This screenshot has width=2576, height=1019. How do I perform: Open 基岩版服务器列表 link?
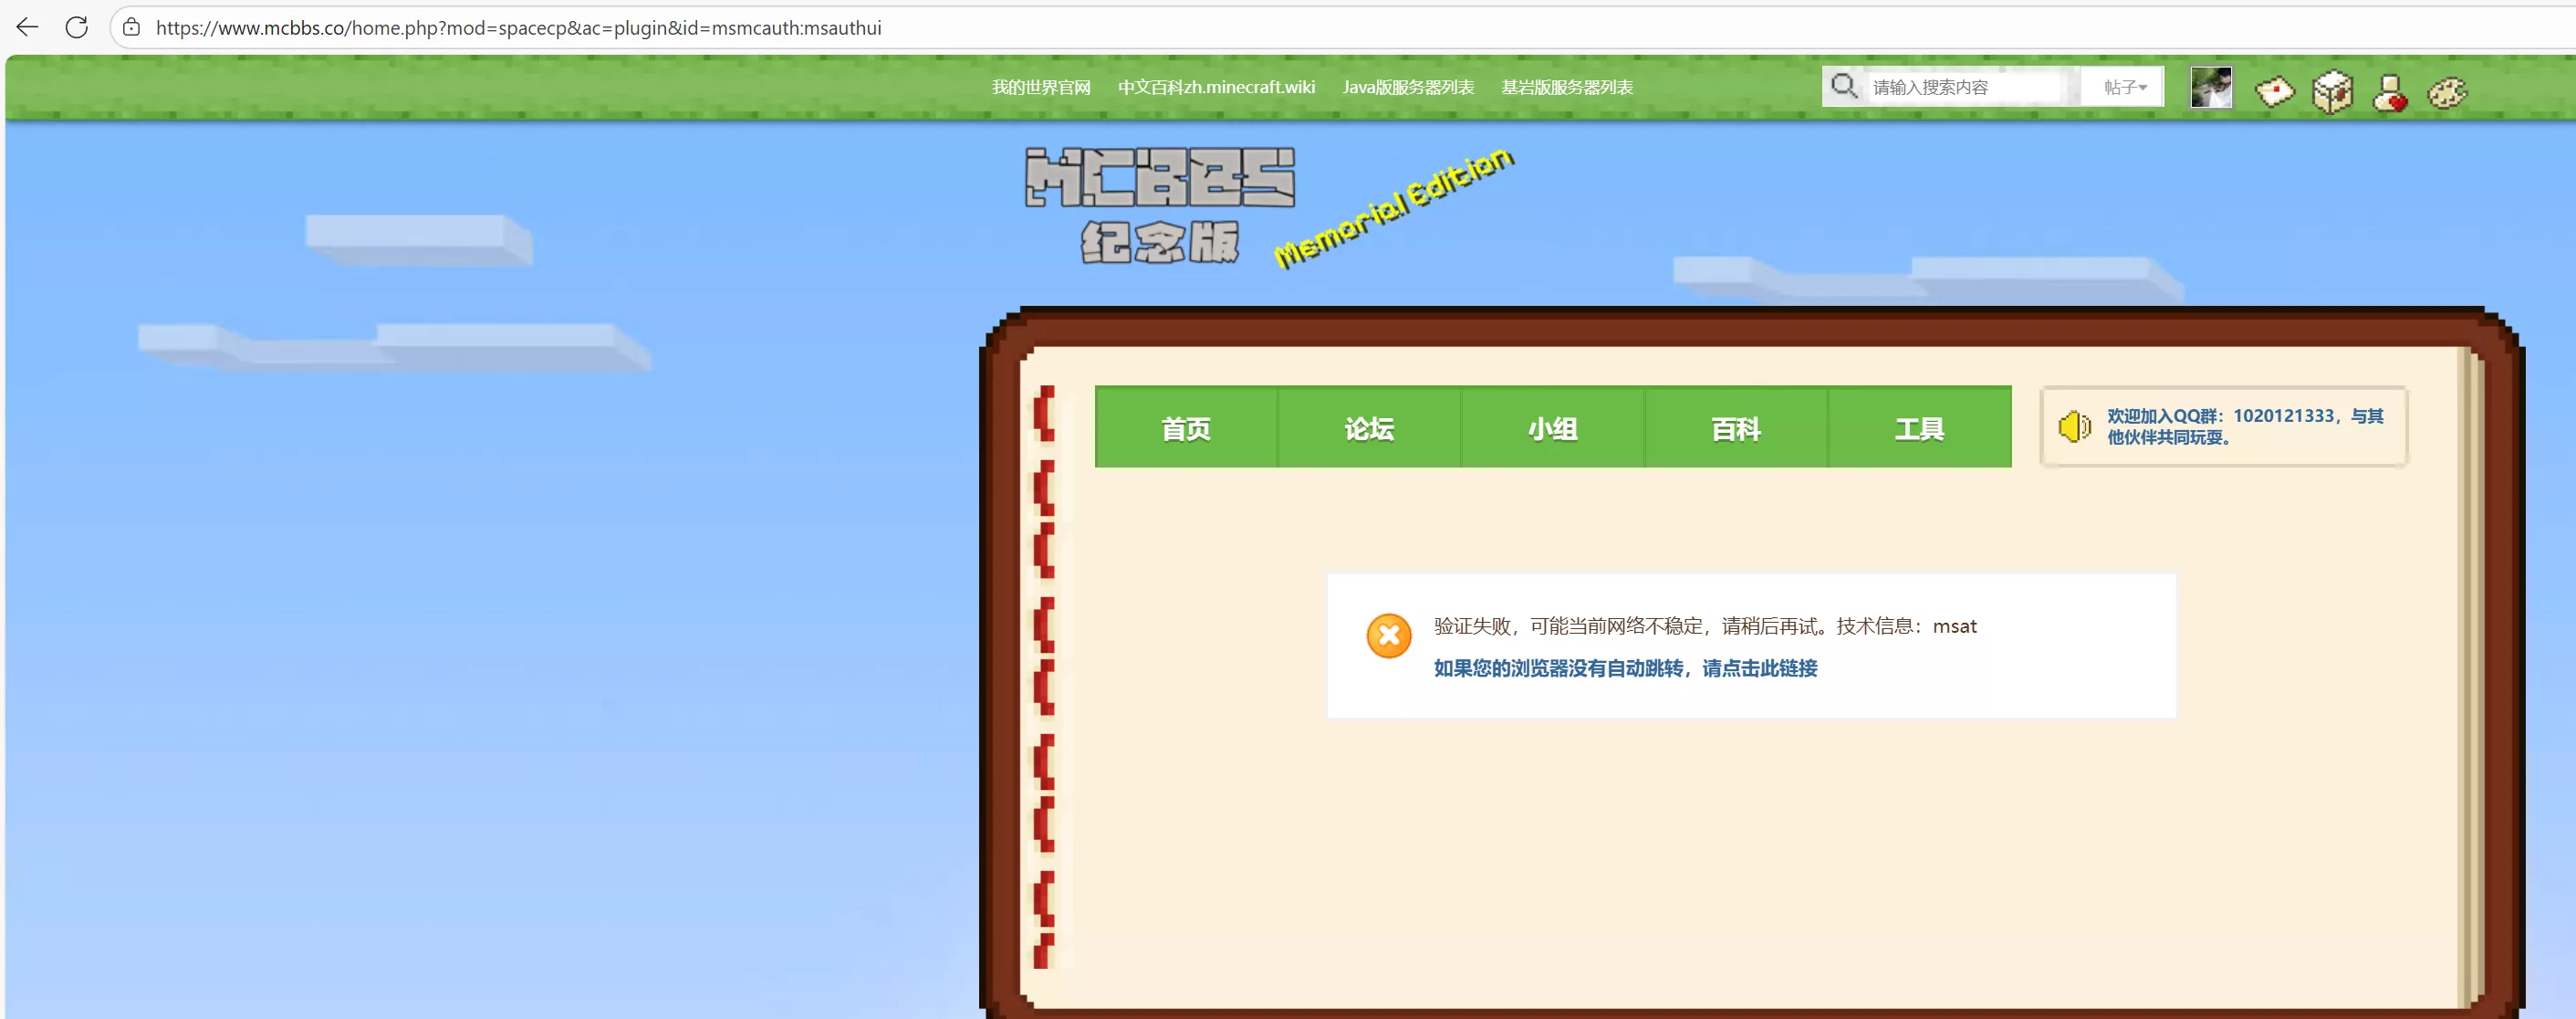pyautogui.click(x=1566, y=87)
